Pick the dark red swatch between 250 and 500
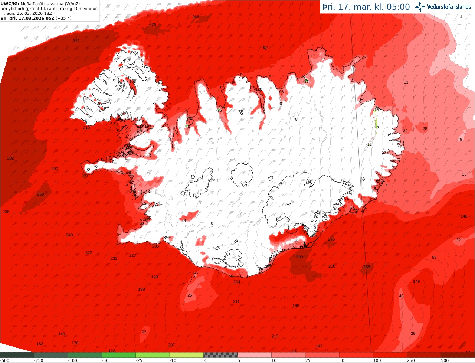 pos(424,355)
